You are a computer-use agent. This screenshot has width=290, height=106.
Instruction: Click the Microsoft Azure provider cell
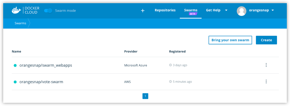click(x=136, y=65)
